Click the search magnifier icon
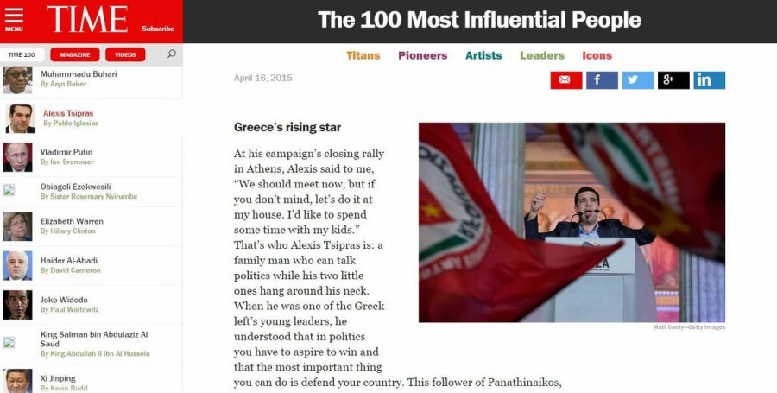Screen dimensions: 777x393 click(x=172, y=54)
